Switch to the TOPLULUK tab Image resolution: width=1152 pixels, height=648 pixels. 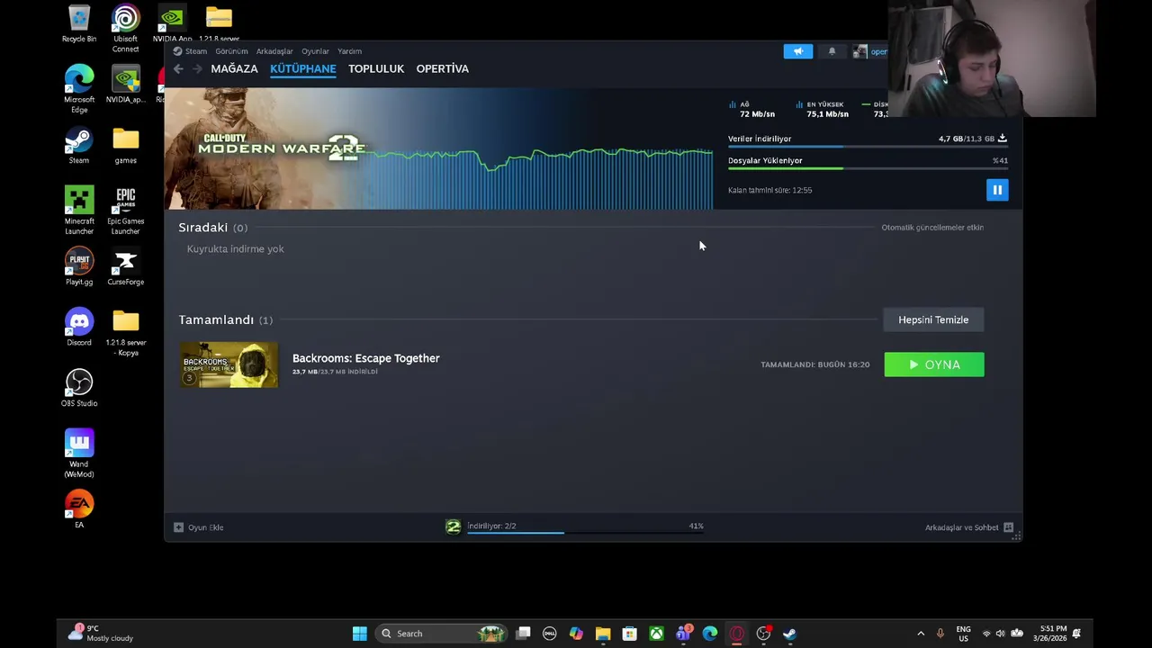(x=376, y=68)
